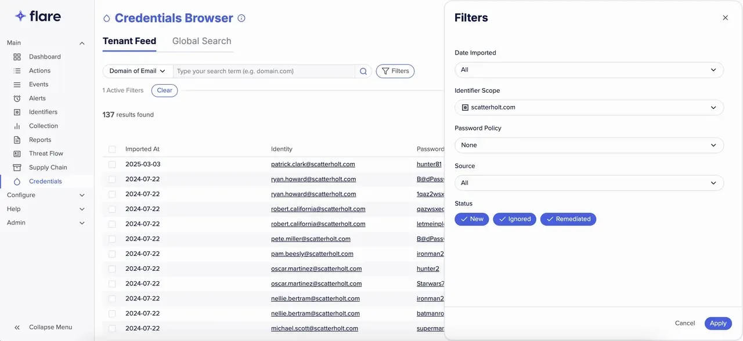Open the Password Policy dropdown
This screenshot has width=743, height=341.
click(589, 145)
